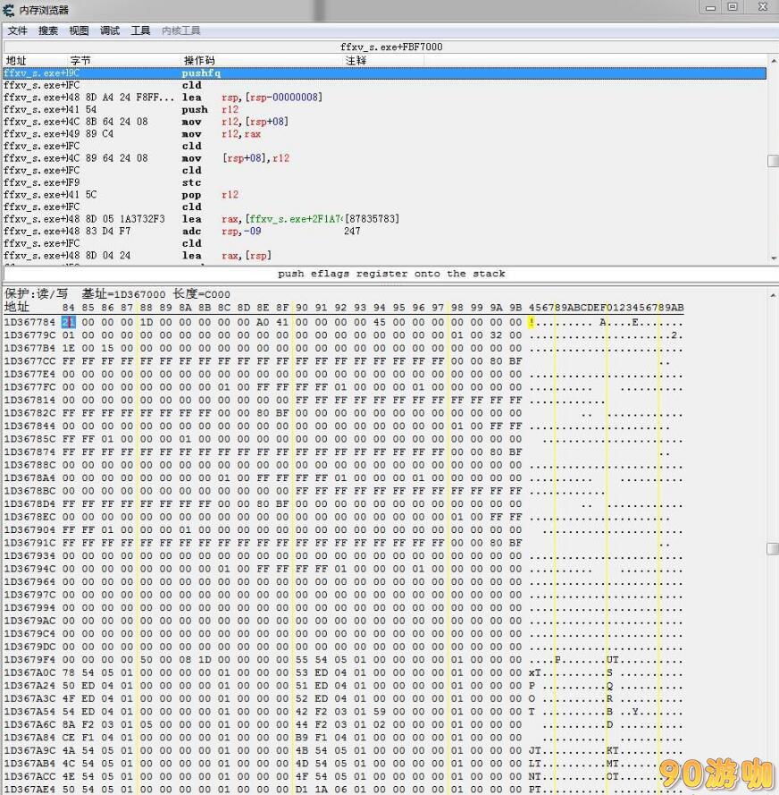Select the lea rax,[rsp] row
Screen dimensions: 779x795
(384, 256)
